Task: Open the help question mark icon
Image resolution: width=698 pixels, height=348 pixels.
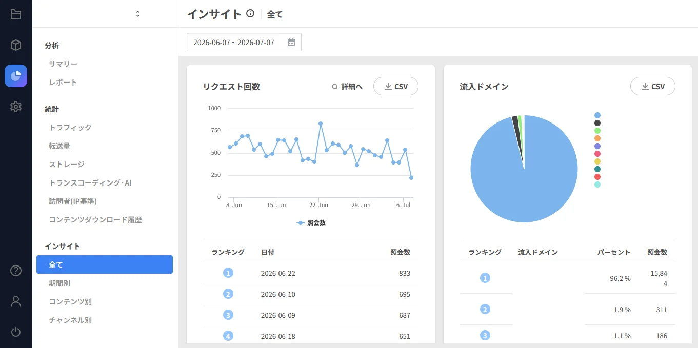Action: pyautogui.click(x=16, y=271)
